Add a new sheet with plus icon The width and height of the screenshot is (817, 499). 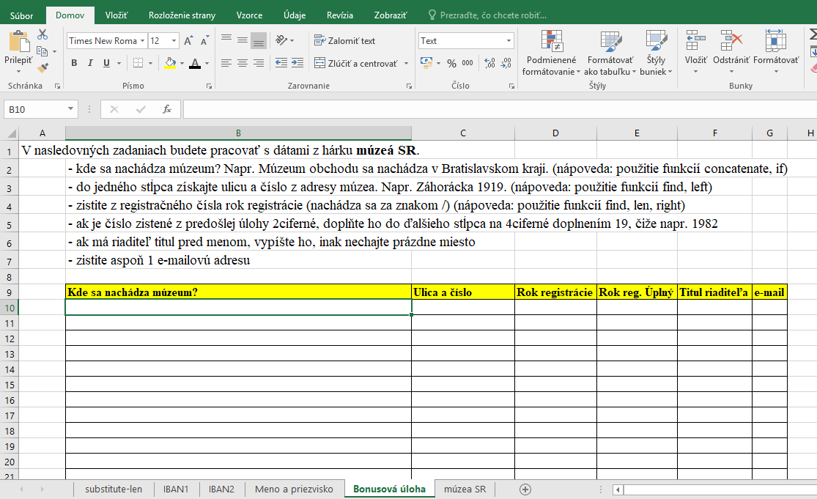(525, 489)
